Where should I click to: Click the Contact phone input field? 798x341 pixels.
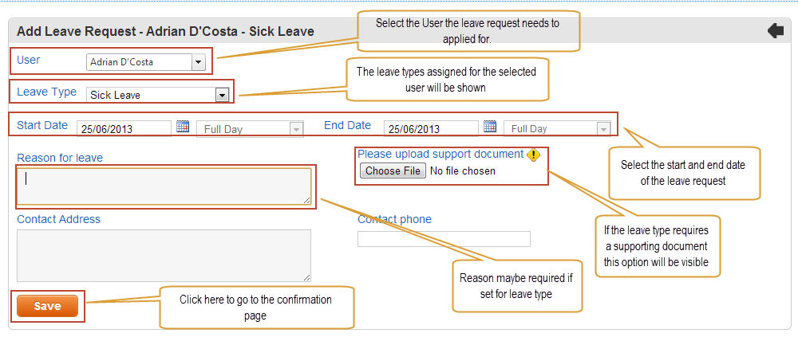coord(444,239)
